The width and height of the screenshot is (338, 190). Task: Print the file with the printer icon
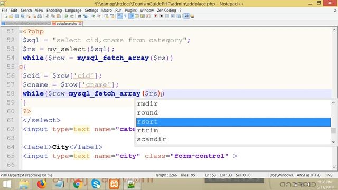click(40, 16)
